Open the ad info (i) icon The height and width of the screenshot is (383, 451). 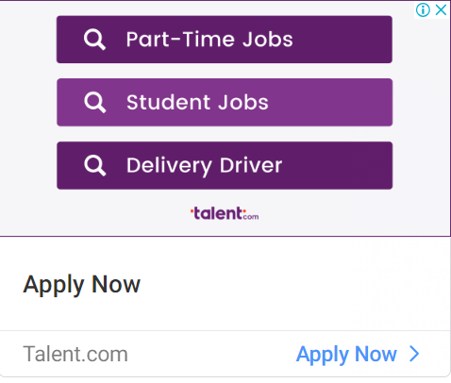(x=423, y=10)
